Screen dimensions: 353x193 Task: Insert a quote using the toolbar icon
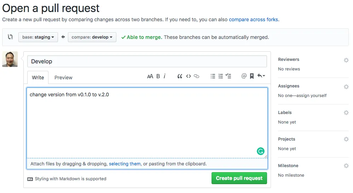tap(180, 76)
